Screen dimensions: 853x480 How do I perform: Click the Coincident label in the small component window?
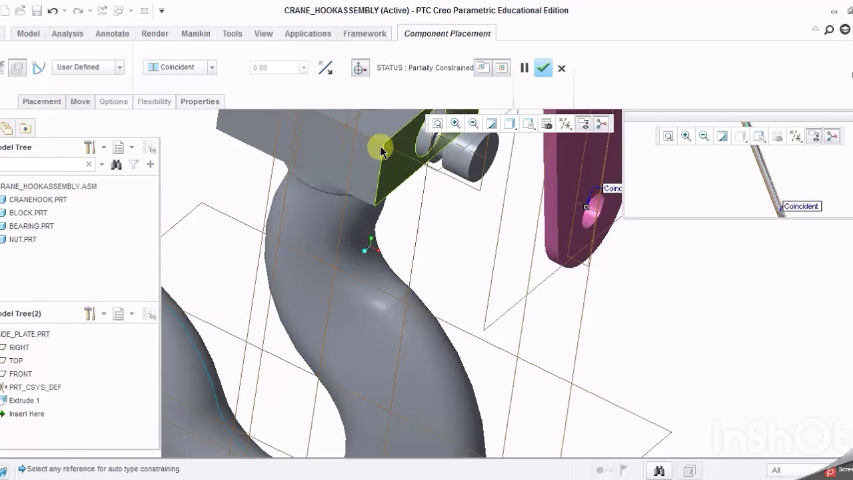801,206
